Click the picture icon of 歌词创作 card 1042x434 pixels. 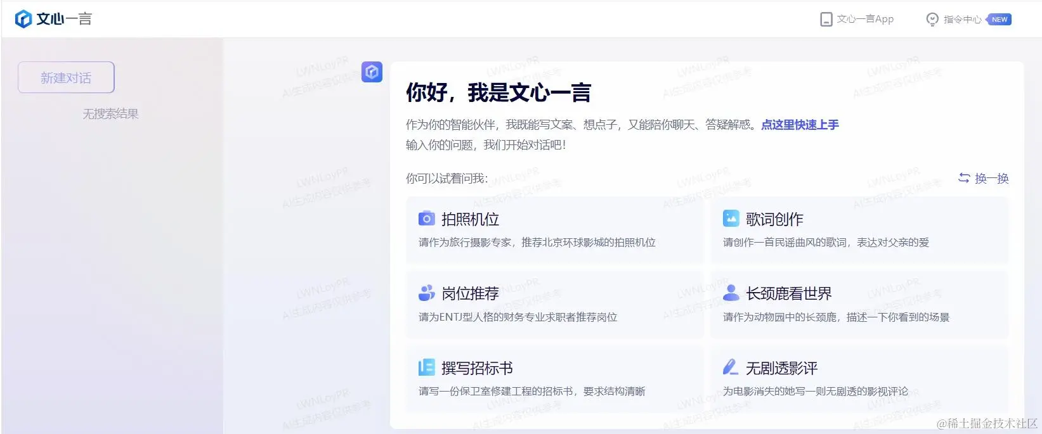(731, 219)
